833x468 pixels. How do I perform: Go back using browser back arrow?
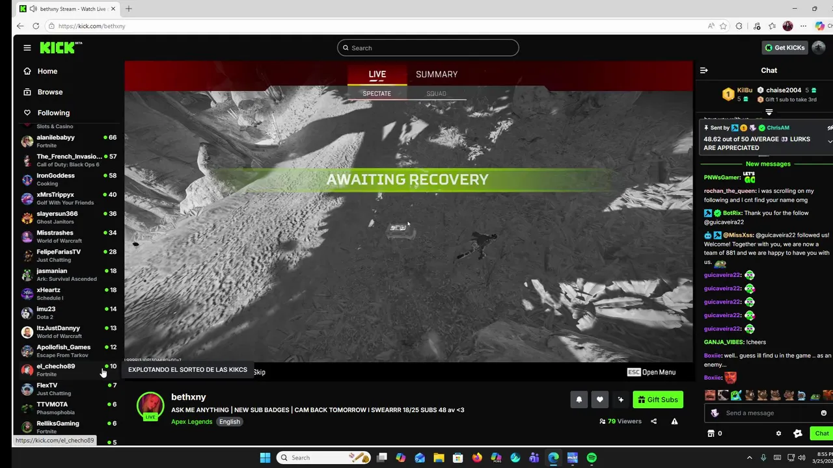[20, 26]
